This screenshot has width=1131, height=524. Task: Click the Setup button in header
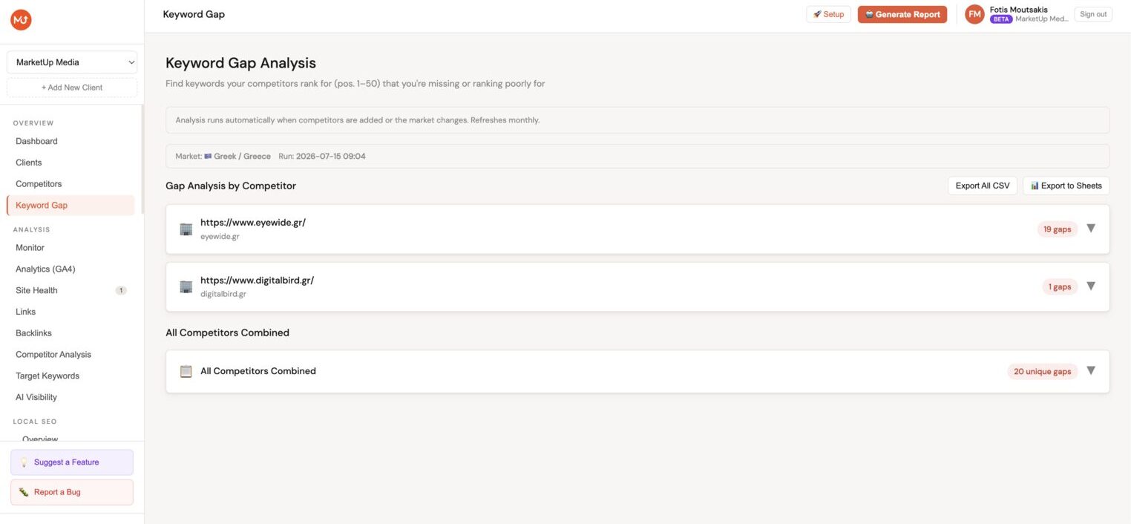(828, 14)
